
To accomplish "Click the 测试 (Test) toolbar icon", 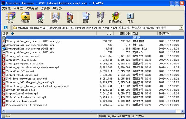I will [40, 18].
